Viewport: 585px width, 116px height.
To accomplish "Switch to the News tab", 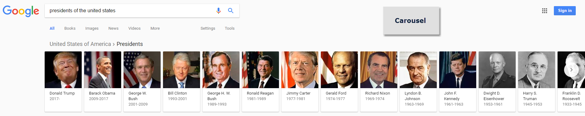I will tap(113, 28).
